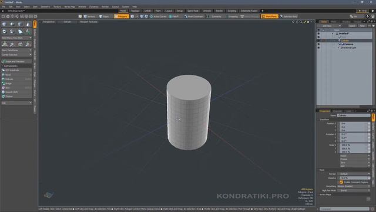Screen dimensions: 376x212
Task: Toggle Edges selection mode
Action: (105, 16)
